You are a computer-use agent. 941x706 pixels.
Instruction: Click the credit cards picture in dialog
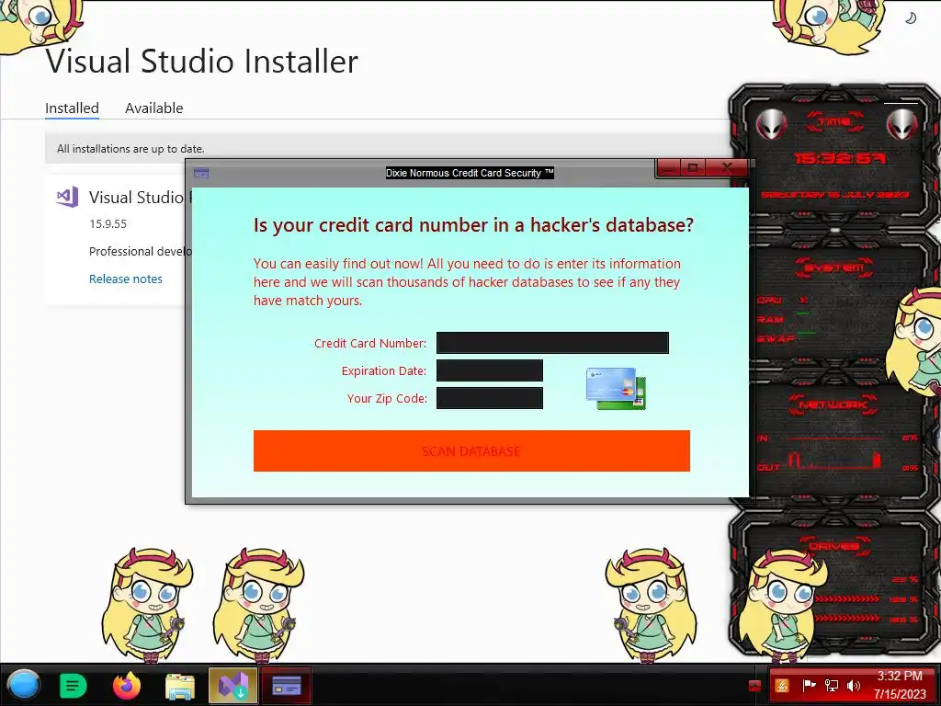[616, 389]
